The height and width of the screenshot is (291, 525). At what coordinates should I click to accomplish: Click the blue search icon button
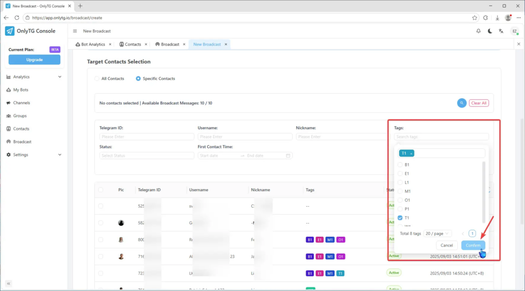(x=461, y=103)
